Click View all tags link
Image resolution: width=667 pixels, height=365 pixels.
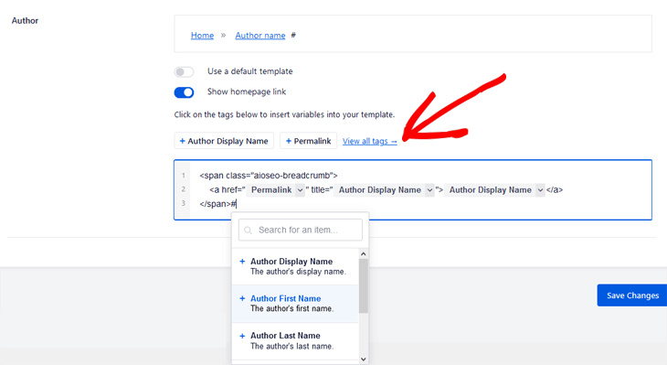[370, 141]
